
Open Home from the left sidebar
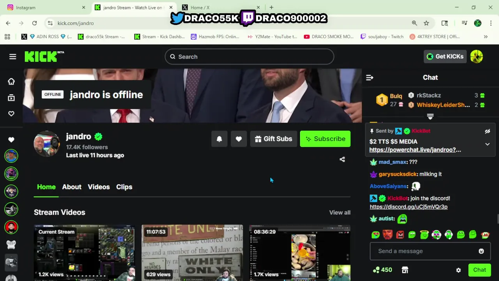coord(11,81)
